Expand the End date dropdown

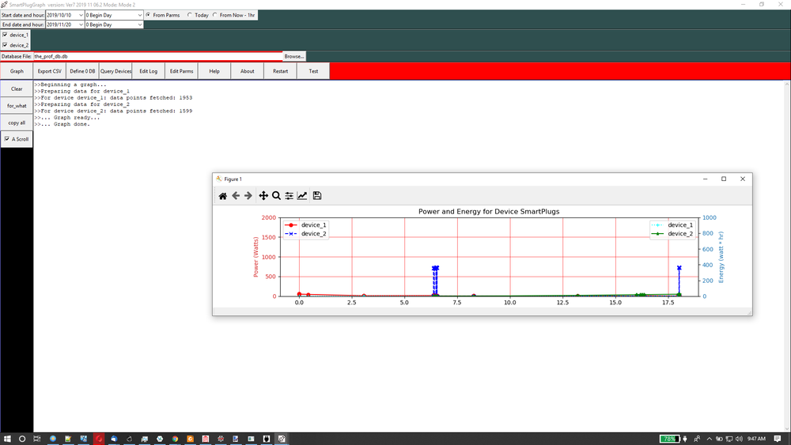[81, 25]
